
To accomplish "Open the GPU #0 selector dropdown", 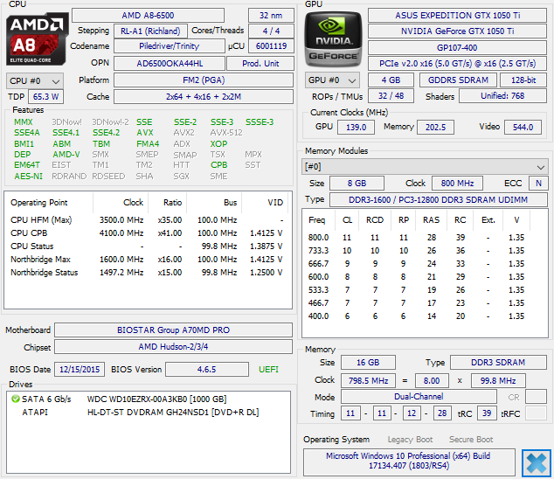I will [x=332, y=80].
